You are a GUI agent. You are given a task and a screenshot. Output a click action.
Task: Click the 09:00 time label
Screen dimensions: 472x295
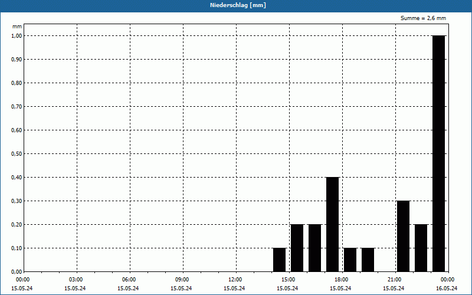click(181, 280)
